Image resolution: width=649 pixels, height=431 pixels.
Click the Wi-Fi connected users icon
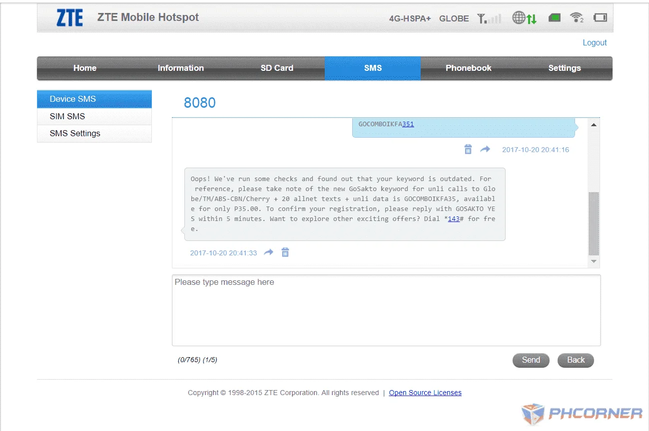577,18
